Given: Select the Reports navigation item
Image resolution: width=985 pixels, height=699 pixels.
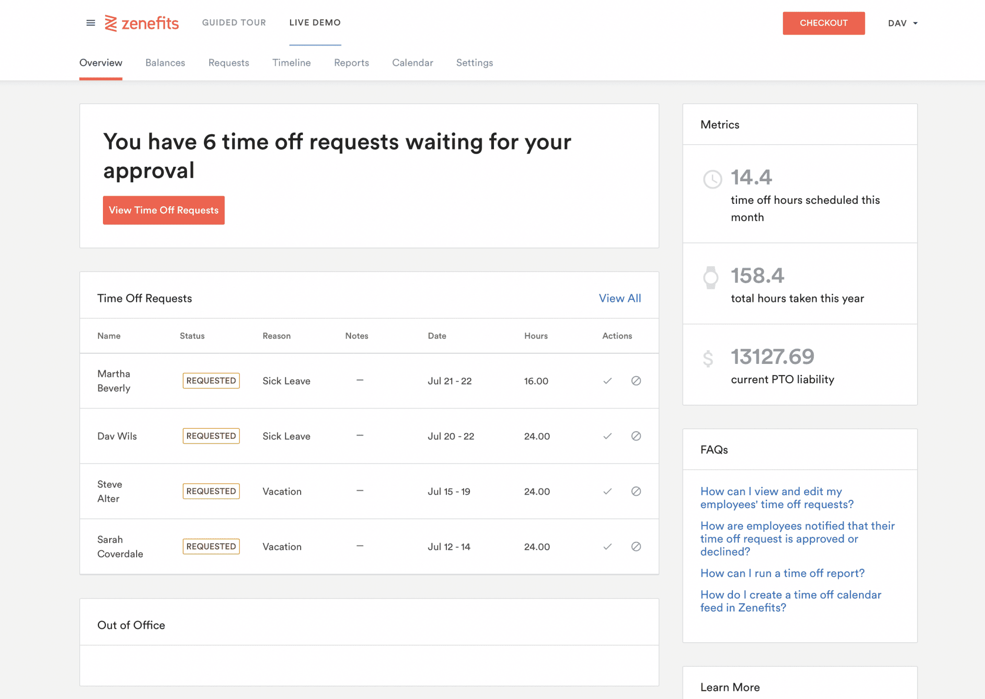Looking at the screenshot, I should [x=351, y=62].
